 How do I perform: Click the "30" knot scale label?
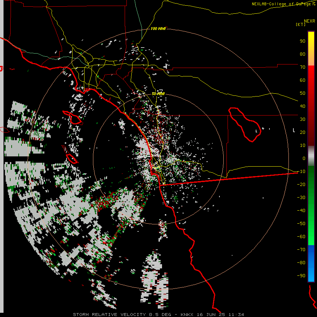pyautogui.click(x=303, y=119)
